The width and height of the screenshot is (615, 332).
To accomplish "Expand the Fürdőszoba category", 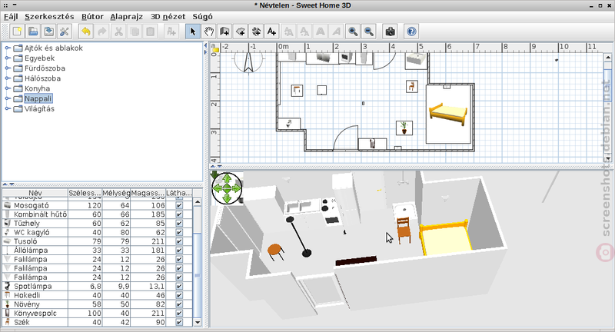I will click(8, 68).
